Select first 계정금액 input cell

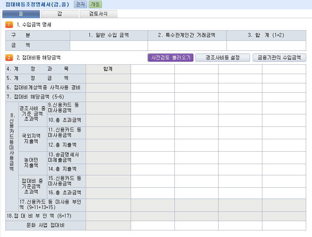(x=153, y=78)
